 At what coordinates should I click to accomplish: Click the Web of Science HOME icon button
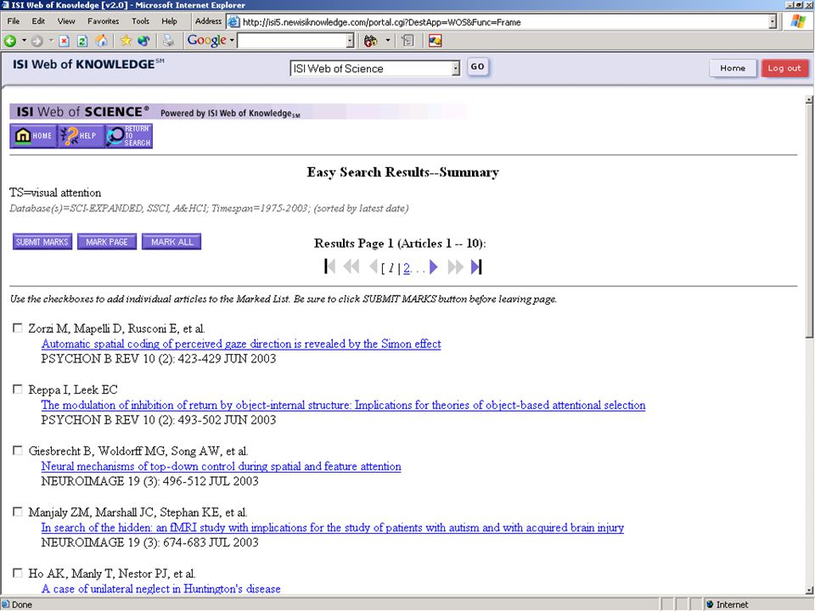pos(33,136)
